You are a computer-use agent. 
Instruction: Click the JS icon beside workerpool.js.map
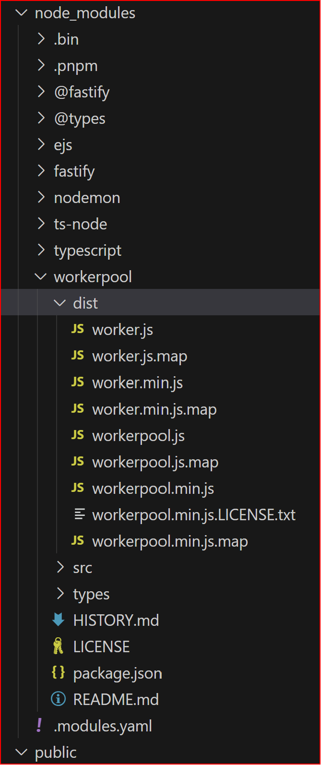point(78,462)
